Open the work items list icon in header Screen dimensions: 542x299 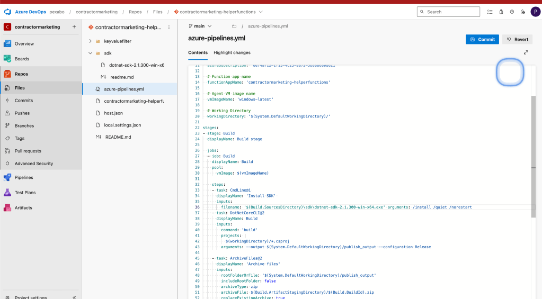pos(490,12)
